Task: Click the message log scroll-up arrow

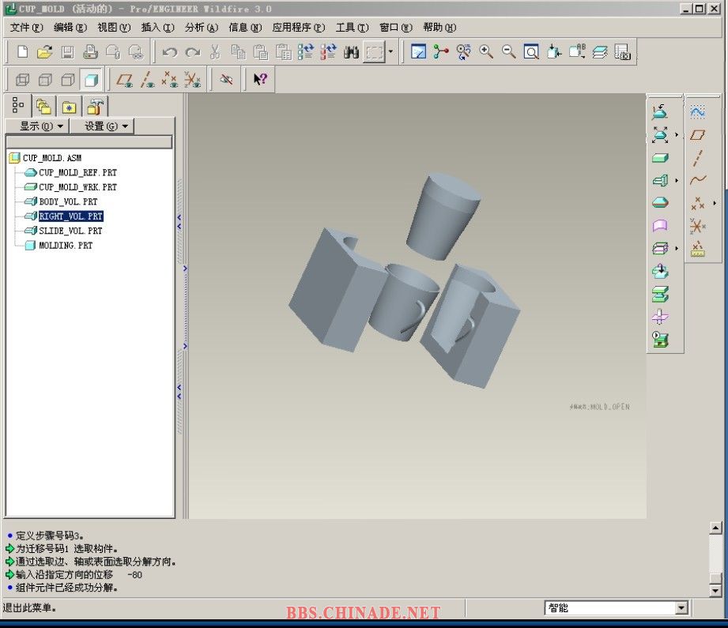Action: point(715,528)
